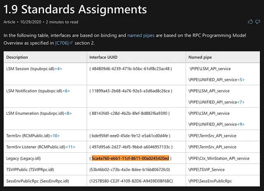The height and width of the screenshot is (191, 264).
Task: Open footnote <10> next to TermSrv
Action: pos(55,136)
